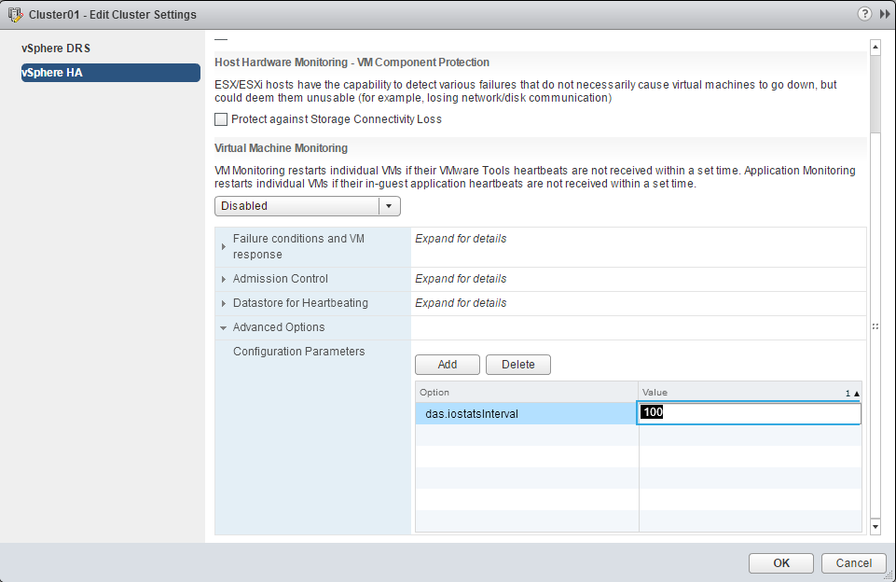Click Expand for details beside Admission Control
896x582 pixels.
[x=461, y=279]
